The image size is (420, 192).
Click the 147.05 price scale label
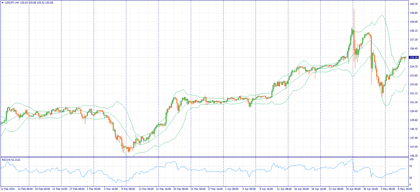(414, 147)
